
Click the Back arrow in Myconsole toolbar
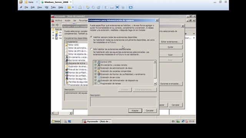[53, 25]
